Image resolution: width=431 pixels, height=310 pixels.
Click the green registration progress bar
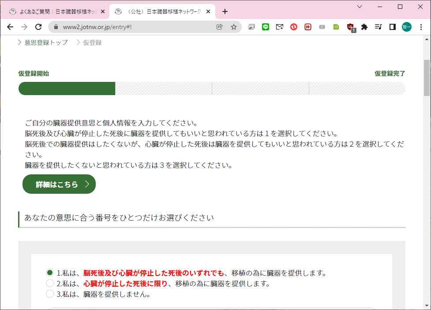pos(67,89)
